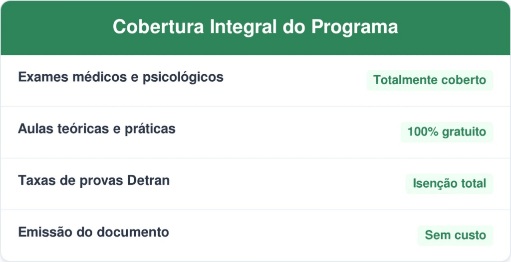Click the word 'Programa' in the header

click(x=355, y=27)
